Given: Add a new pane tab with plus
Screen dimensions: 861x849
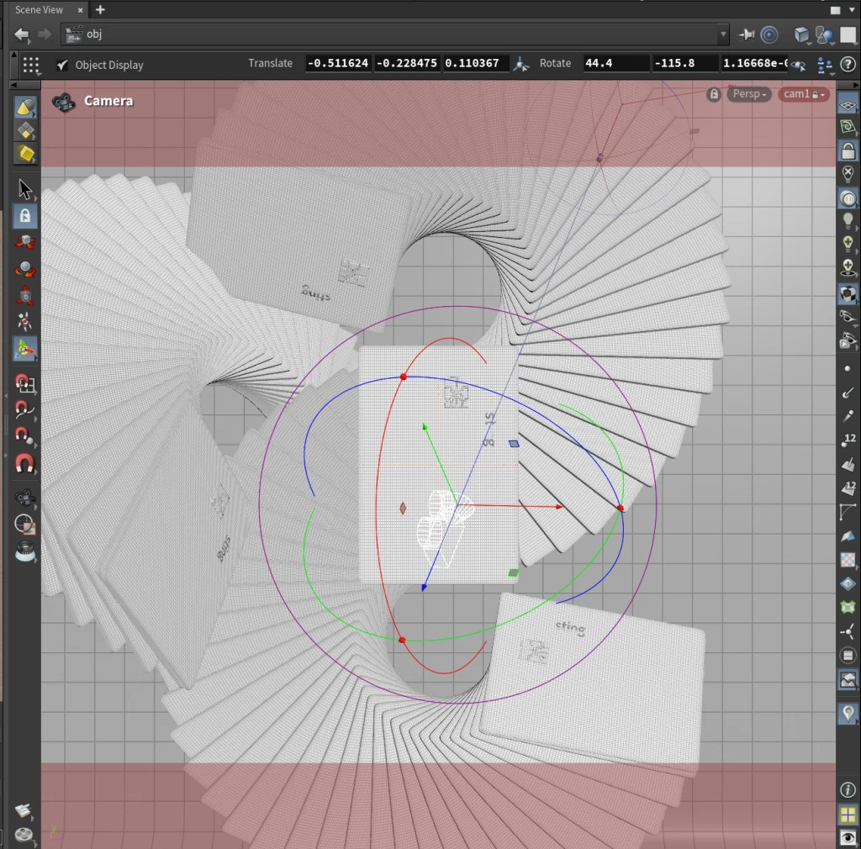Looking at the screenshot, I should 100,9.
